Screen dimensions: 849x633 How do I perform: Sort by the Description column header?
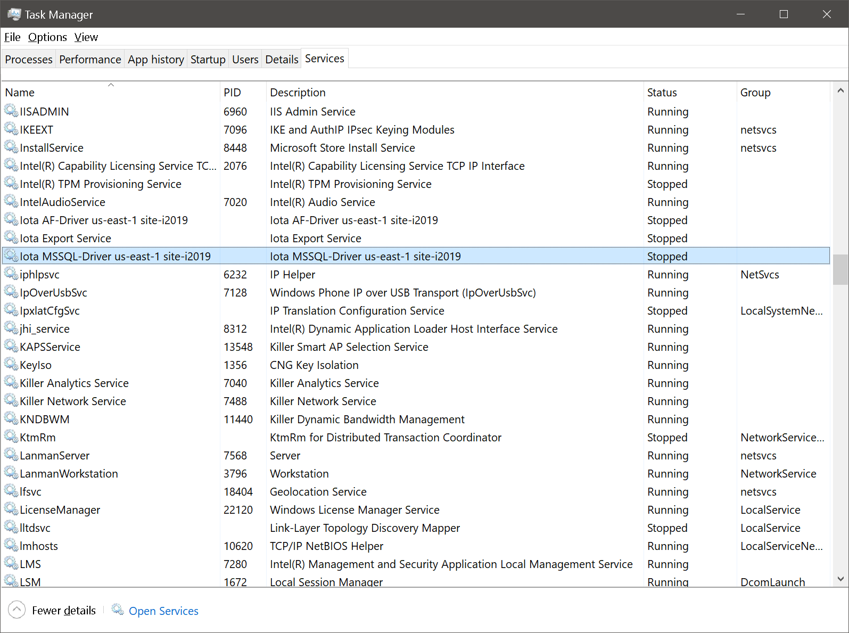pos(455,92)
